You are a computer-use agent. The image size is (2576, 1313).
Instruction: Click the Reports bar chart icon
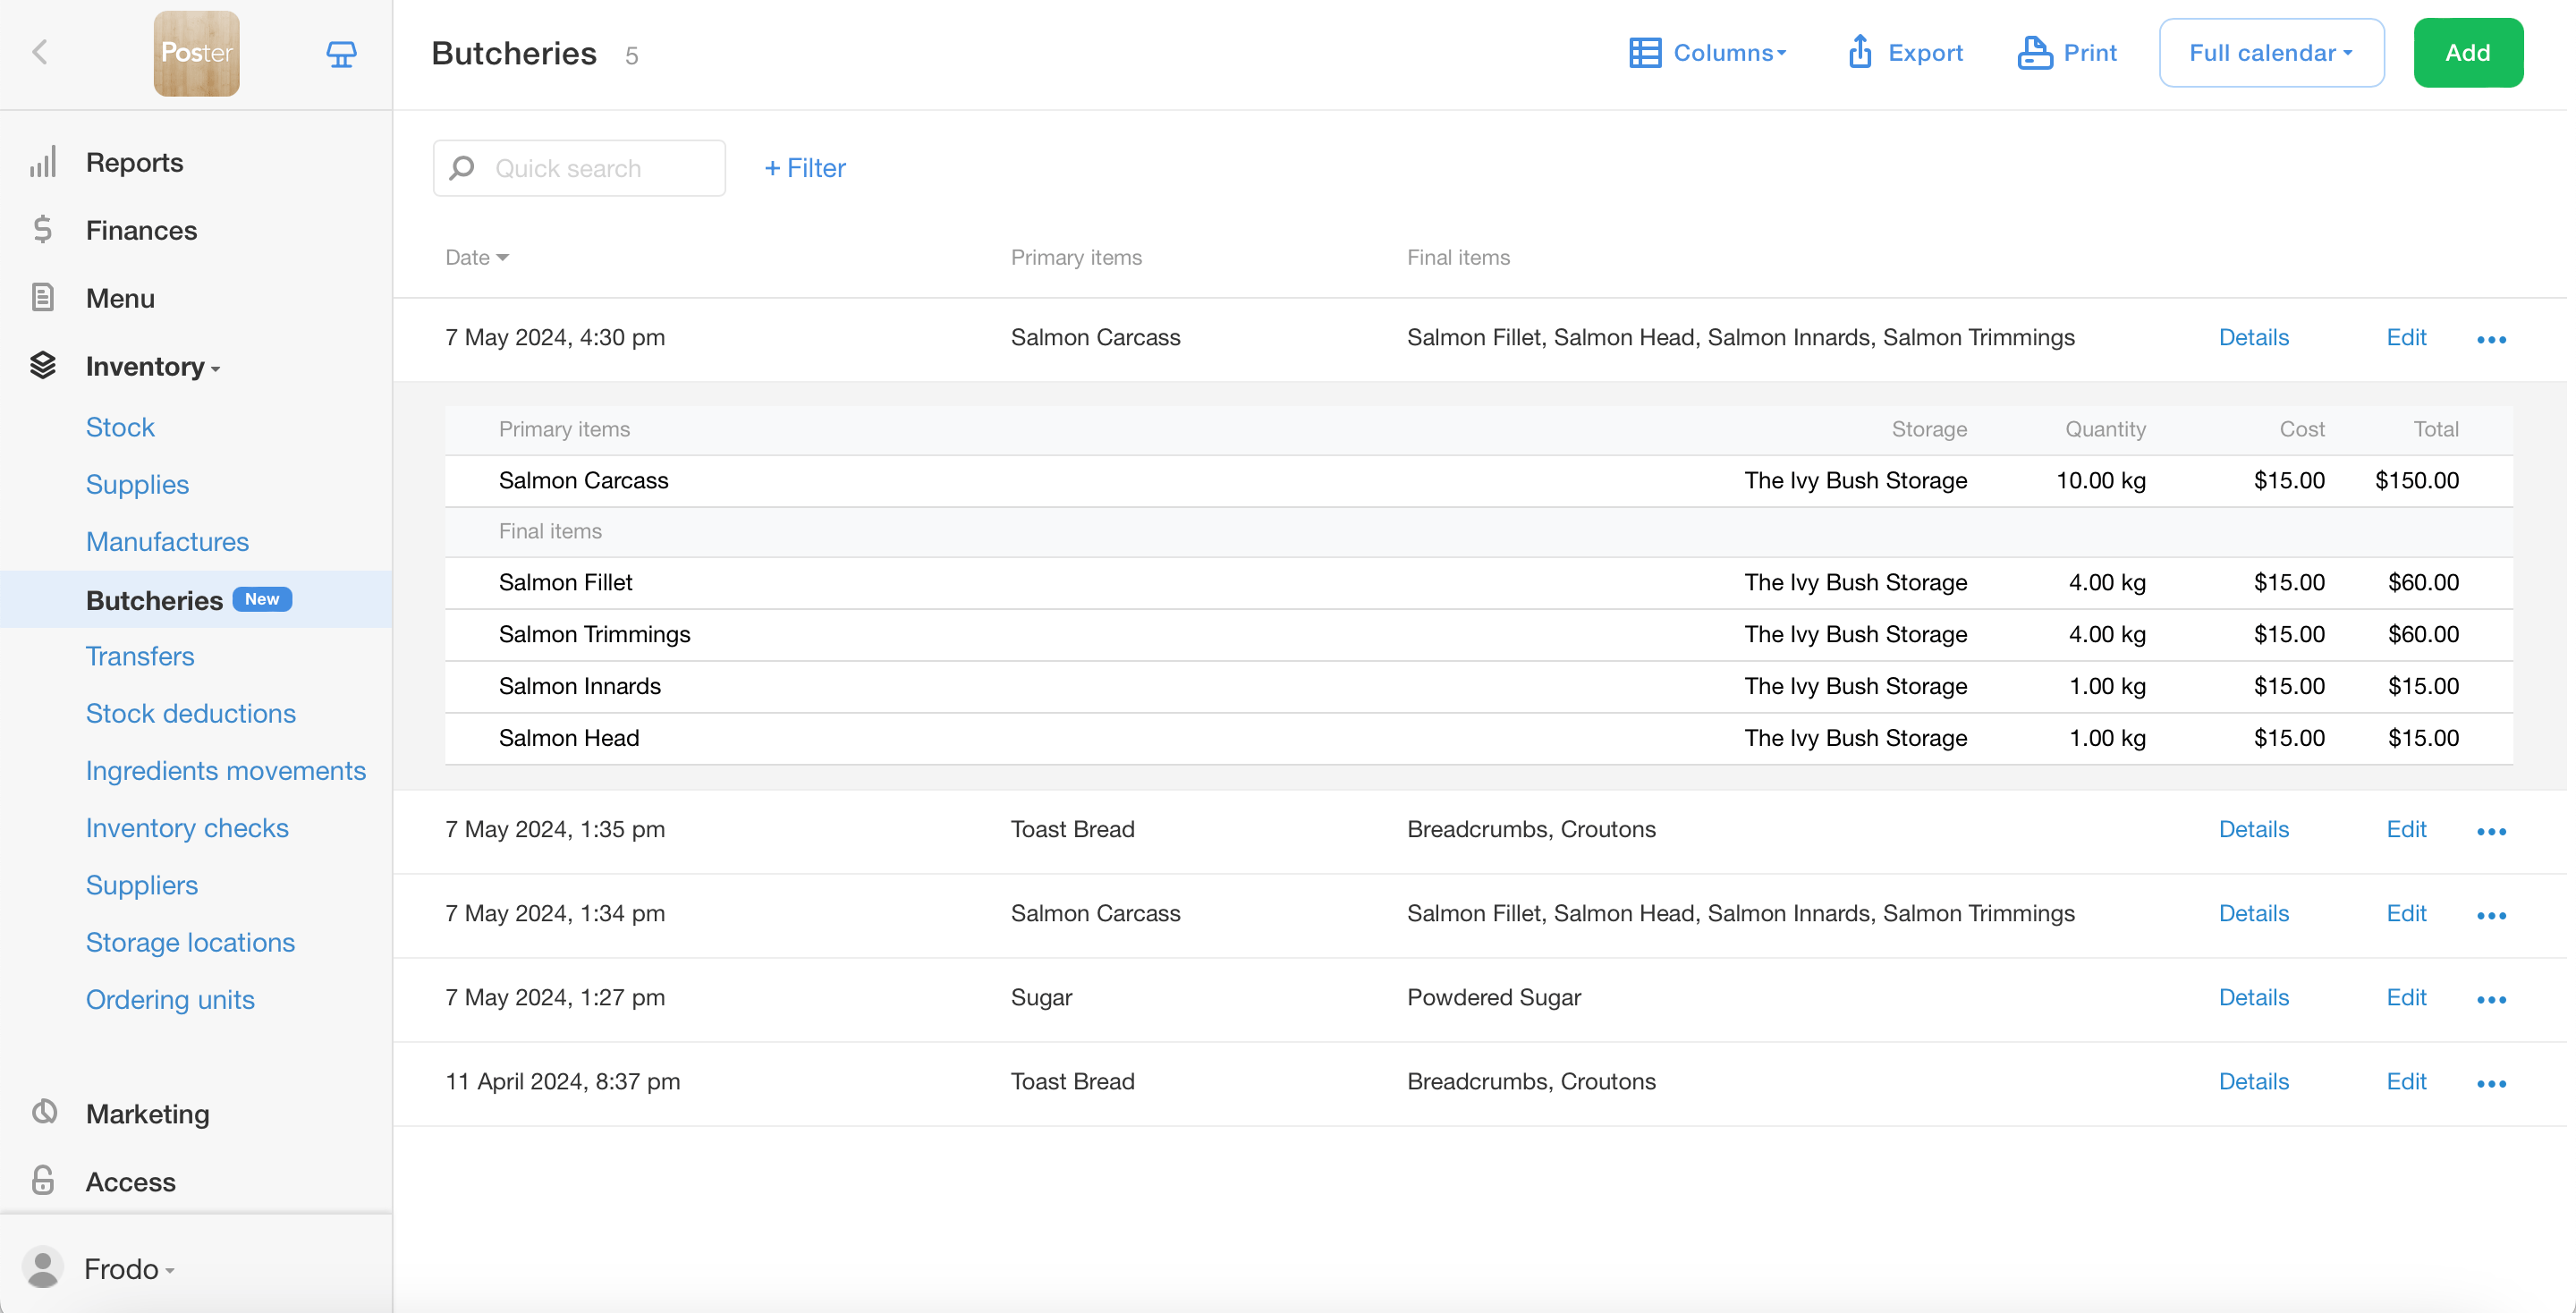pos(42,162)
